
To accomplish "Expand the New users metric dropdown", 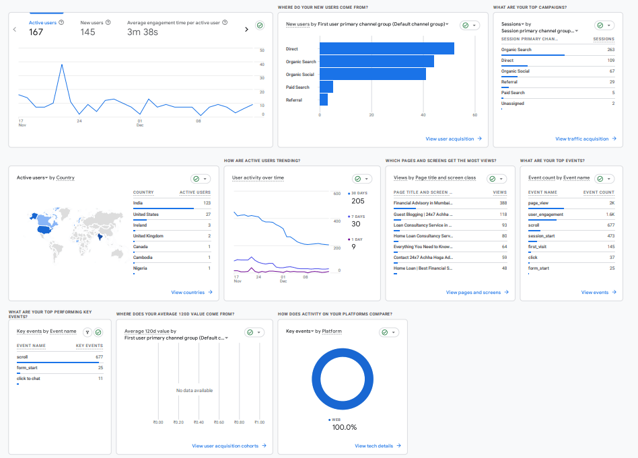I will 447,24.
